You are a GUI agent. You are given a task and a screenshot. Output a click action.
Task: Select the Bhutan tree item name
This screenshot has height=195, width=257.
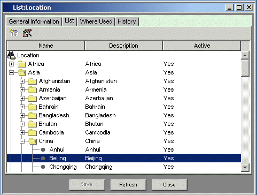pos(48,124)
